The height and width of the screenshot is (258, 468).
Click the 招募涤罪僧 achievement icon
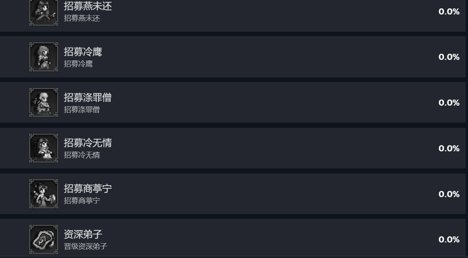(43, 102)
